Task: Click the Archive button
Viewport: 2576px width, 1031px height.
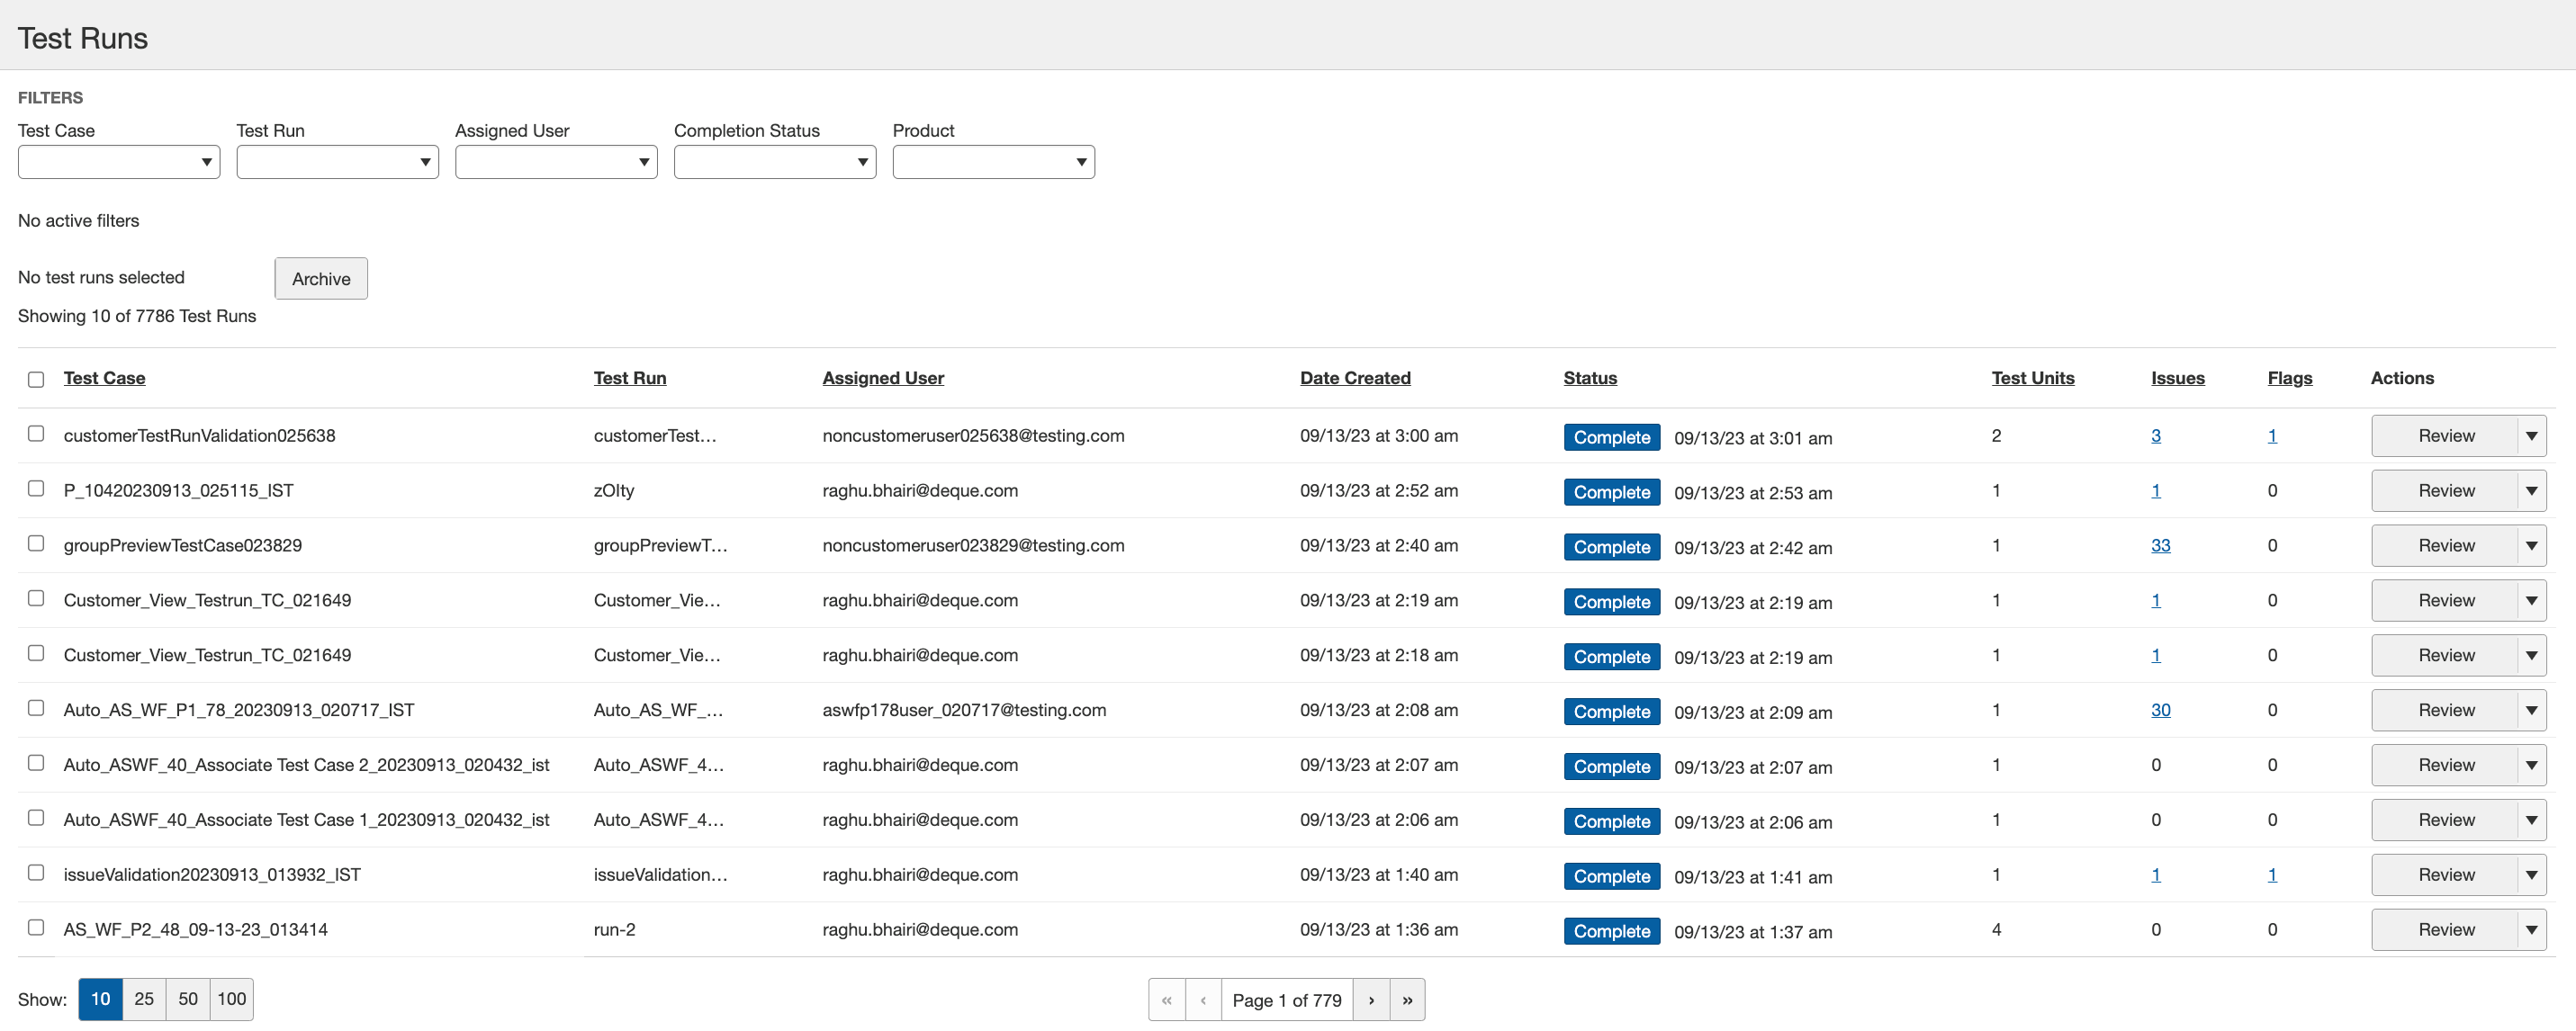Action: click(x=321, y=279)
